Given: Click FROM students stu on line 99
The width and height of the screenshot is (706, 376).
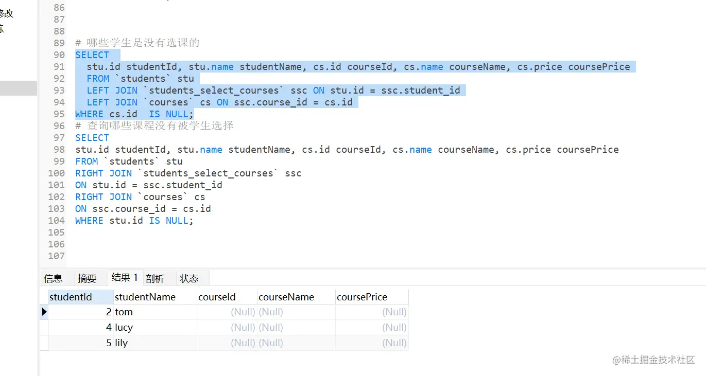Looking at the screenshot, I should (x=129, y=162).
